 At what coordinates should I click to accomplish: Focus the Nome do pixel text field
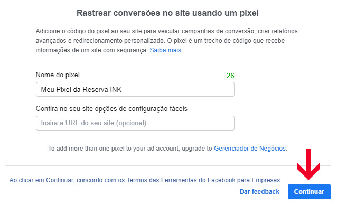click(135, 89)
